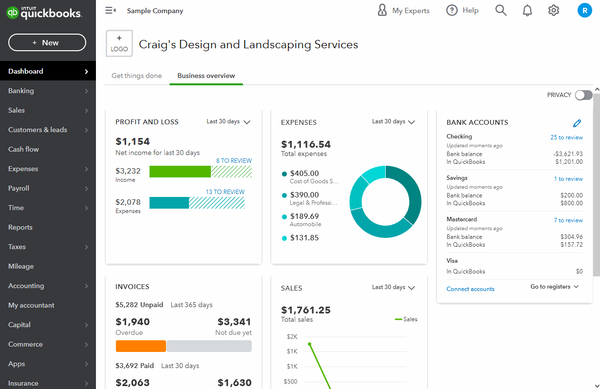600x389 pixels.
Task: Click $1,940 Overdue amount
Action: (x=132, y=322)
